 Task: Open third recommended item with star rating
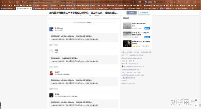pos(137,44)
